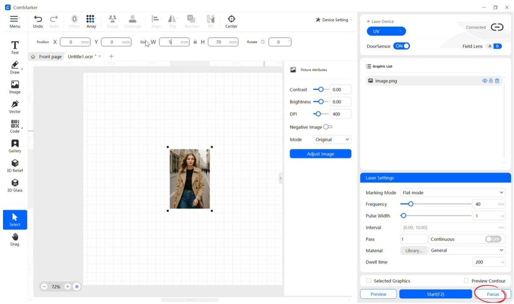Switch to the Drag hand tool

click(15, 239)
